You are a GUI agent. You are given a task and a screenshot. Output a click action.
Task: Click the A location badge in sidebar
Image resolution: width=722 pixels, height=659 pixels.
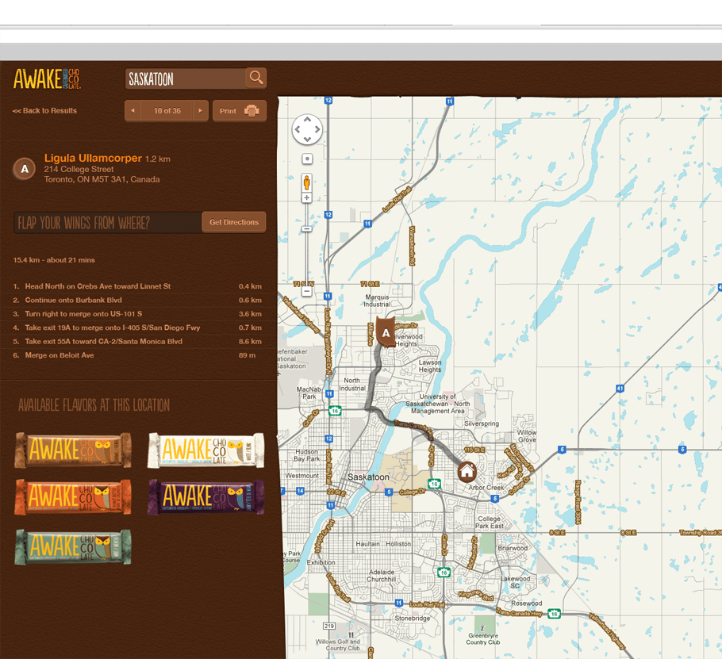tap(25, 169)
